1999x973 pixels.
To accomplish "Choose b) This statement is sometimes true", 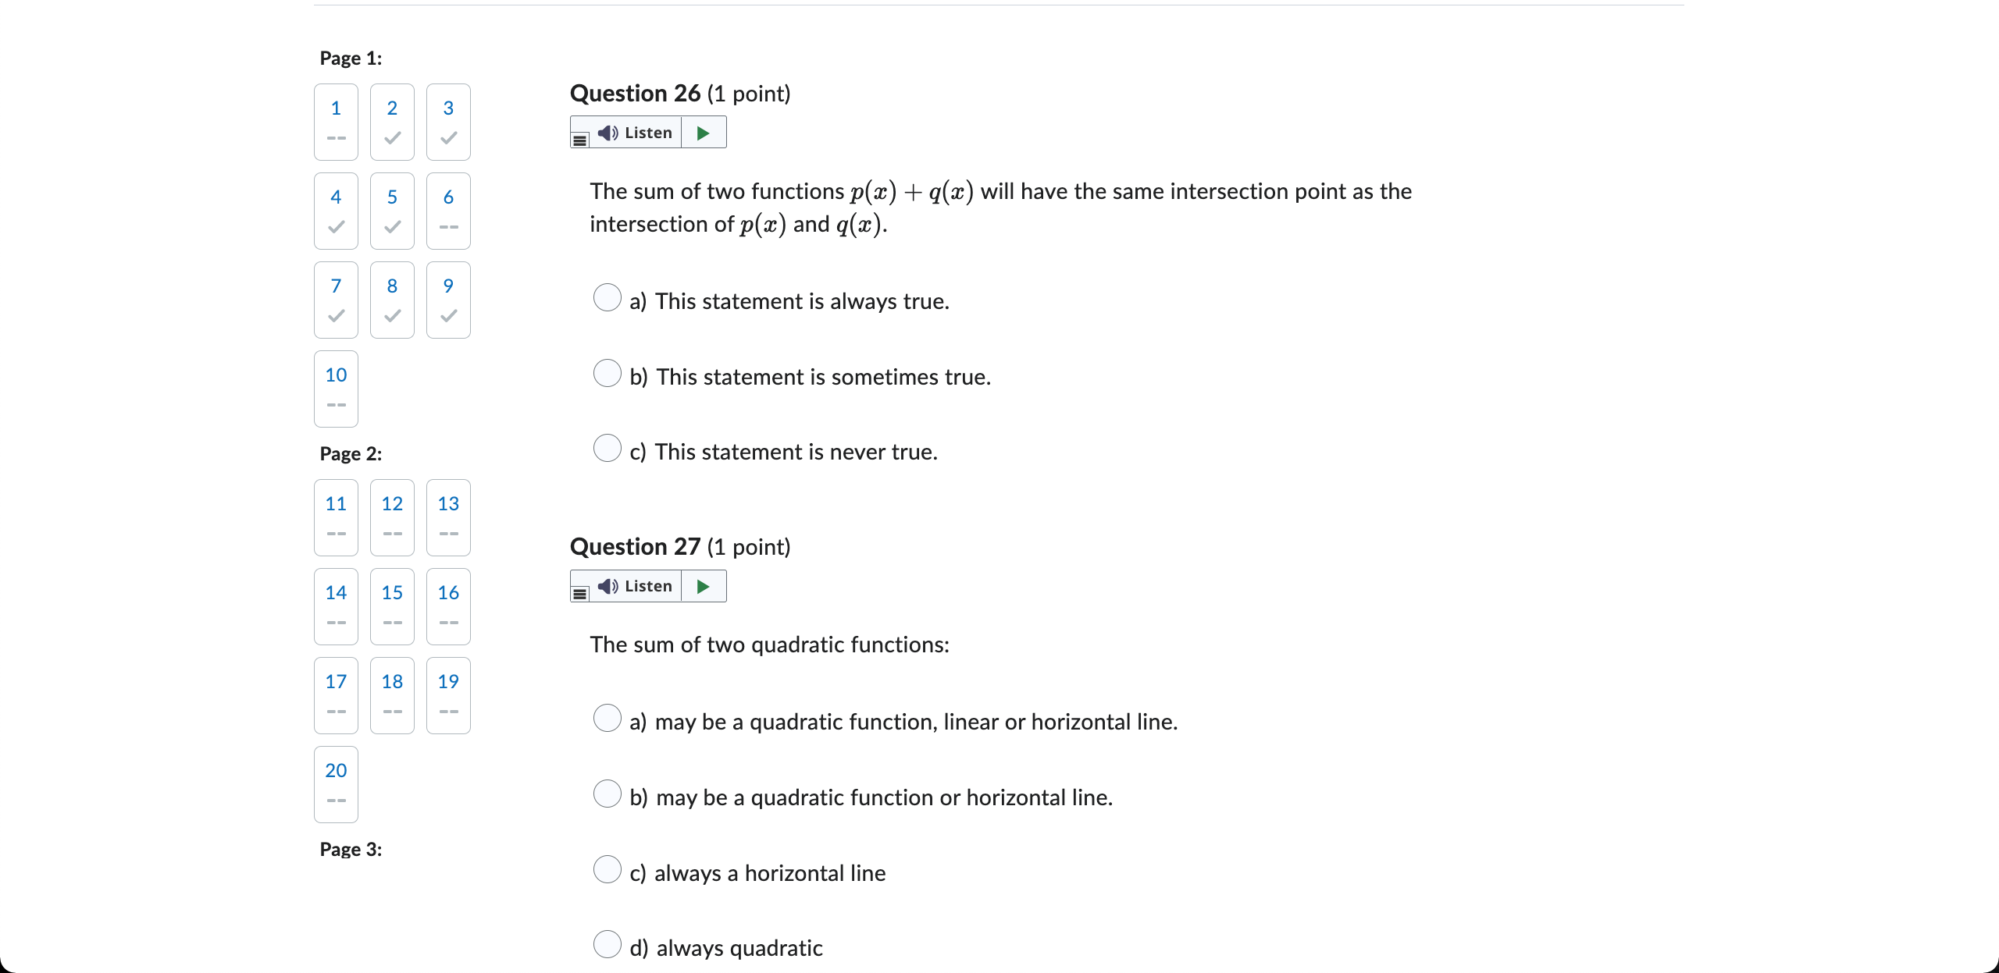I will pos(608,374).
